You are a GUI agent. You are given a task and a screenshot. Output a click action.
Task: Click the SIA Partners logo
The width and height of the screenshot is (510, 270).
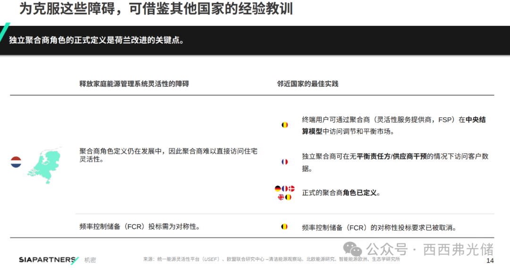[x=48, y=260]
